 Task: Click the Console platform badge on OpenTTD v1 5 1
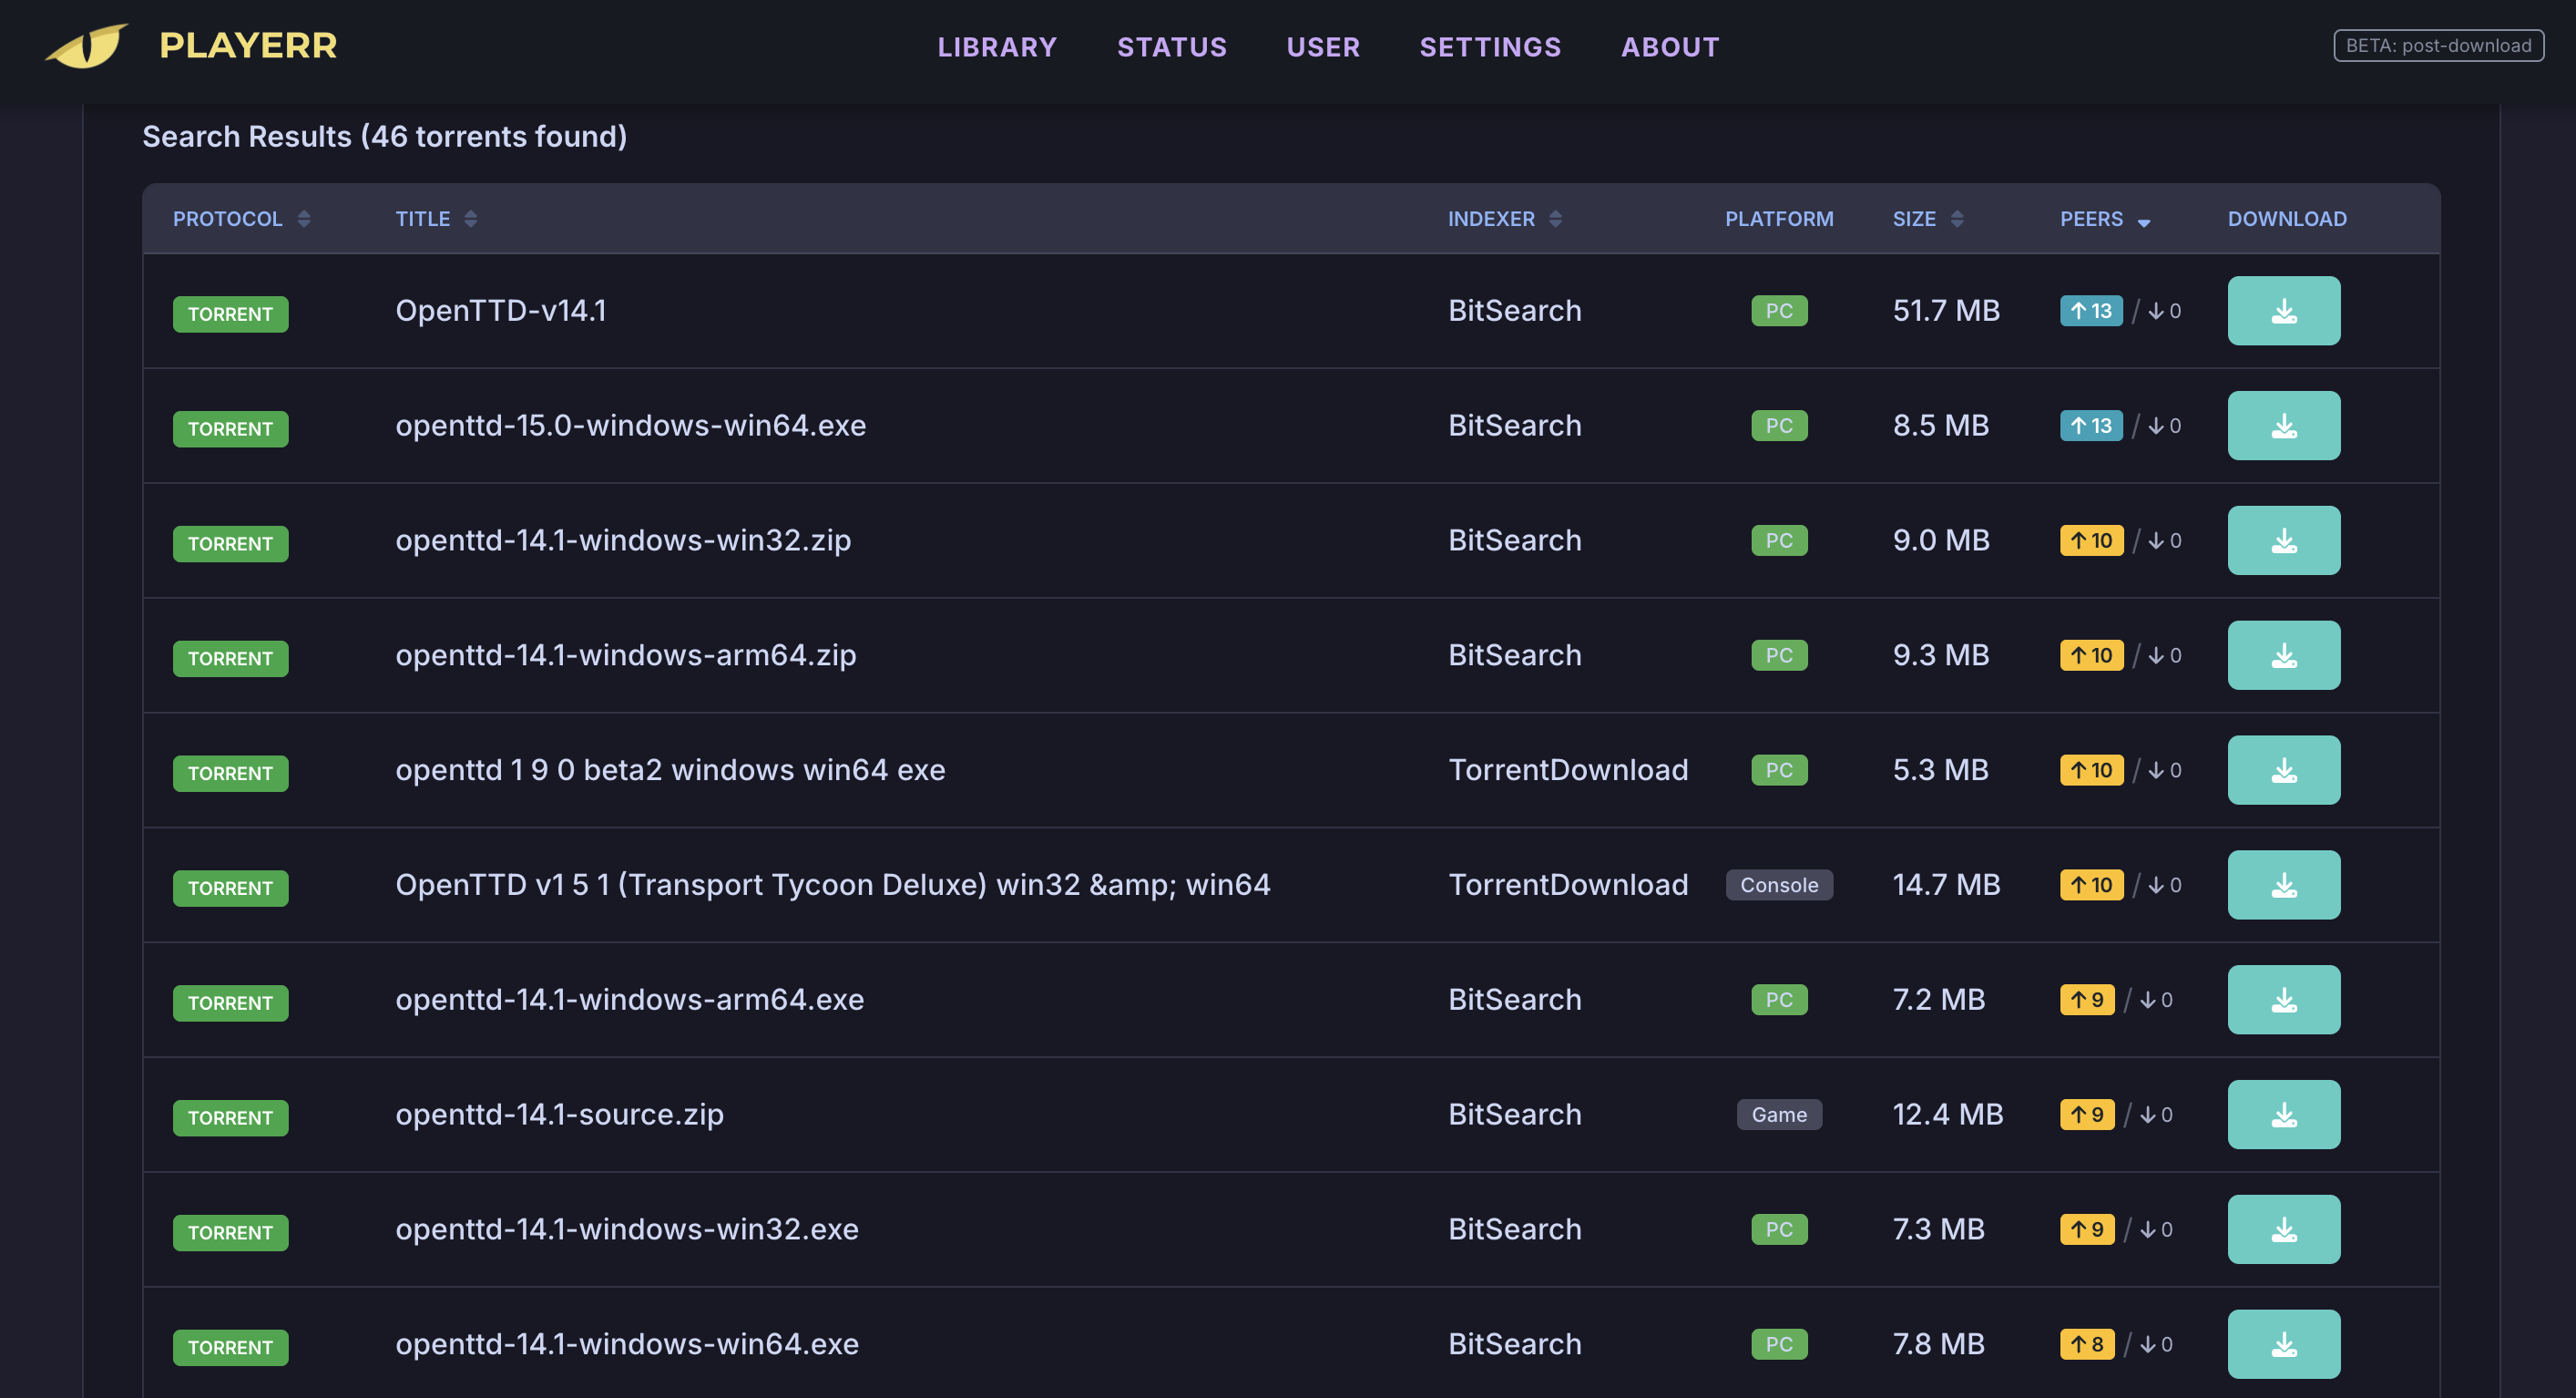point(1779,884)
